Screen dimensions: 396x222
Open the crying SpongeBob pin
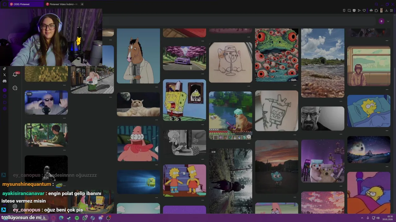(x=184, y=100)
